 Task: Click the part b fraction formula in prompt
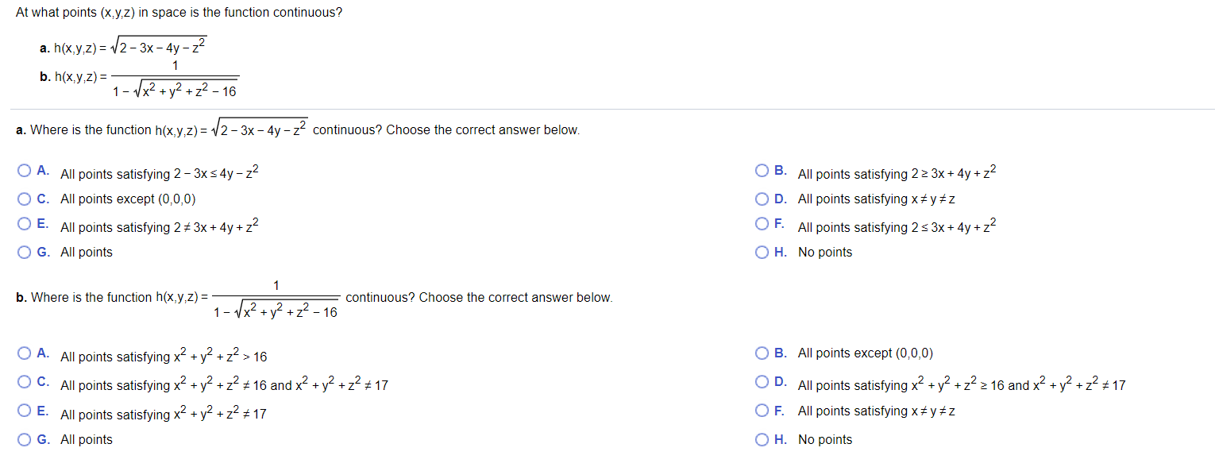276,299
